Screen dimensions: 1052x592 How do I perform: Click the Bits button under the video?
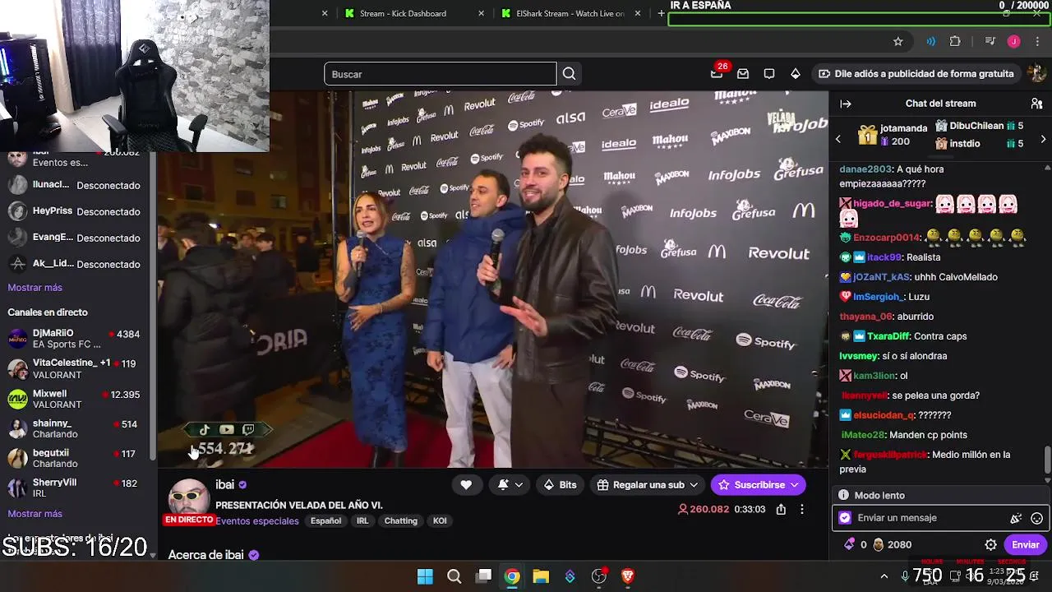[560, 485]
